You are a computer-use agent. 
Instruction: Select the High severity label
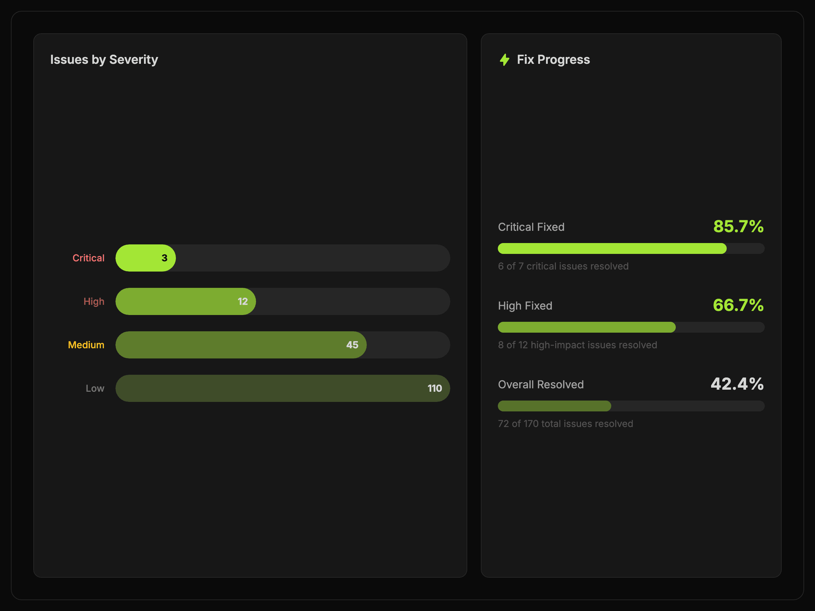click(x=94, y=302)
